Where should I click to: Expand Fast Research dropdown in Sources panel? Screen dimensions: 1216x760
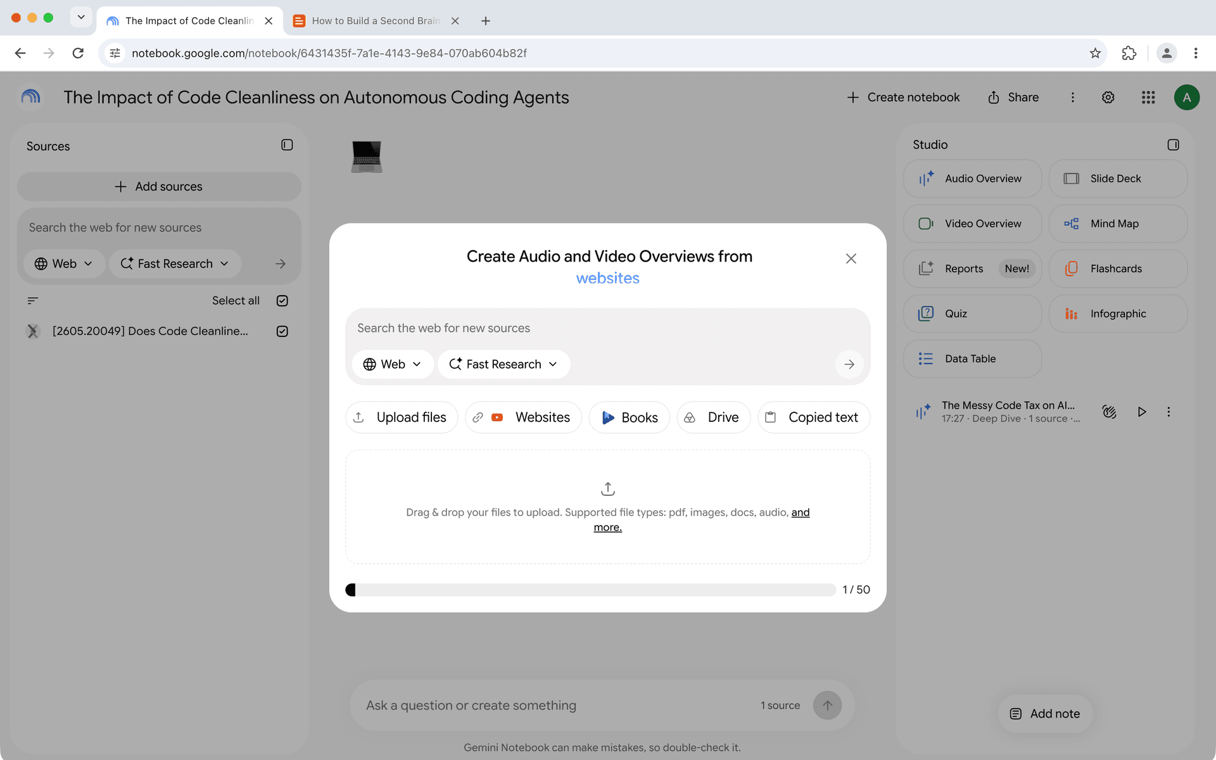(x=175, y=263)
